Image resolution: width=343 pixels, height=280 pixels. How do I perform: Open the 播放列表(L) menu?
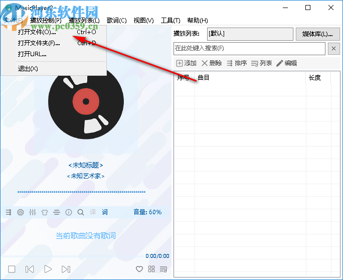tap(84, 21)
